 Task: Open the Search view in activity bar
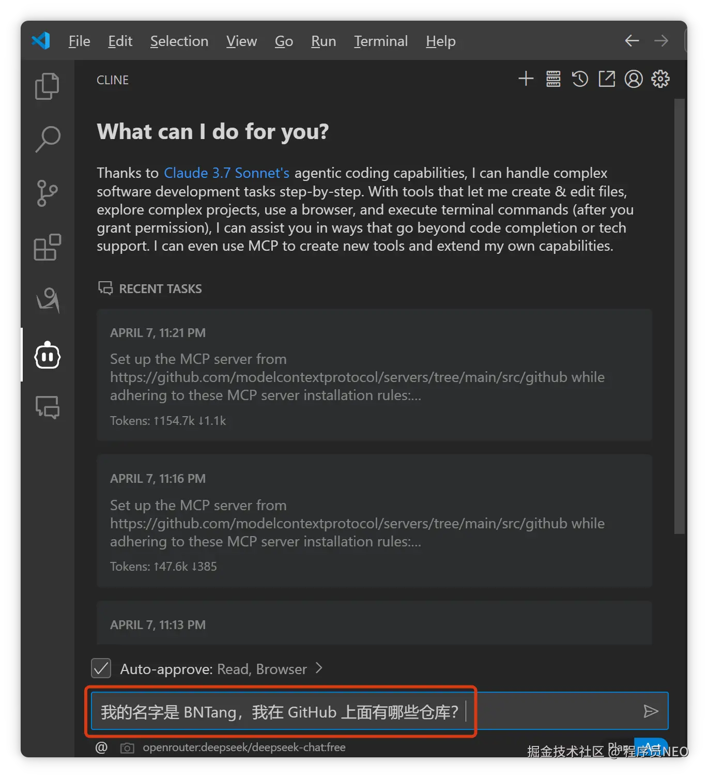[48, 139]
